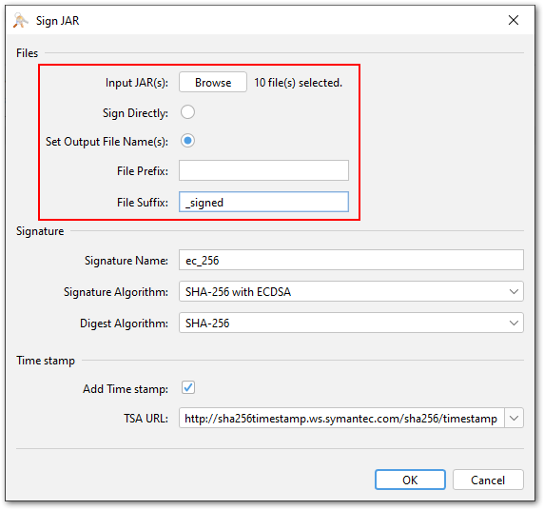Expand the TSA URL dropdown arrow
This screenshot has width=544, height=510.
(x=514, y=418)
